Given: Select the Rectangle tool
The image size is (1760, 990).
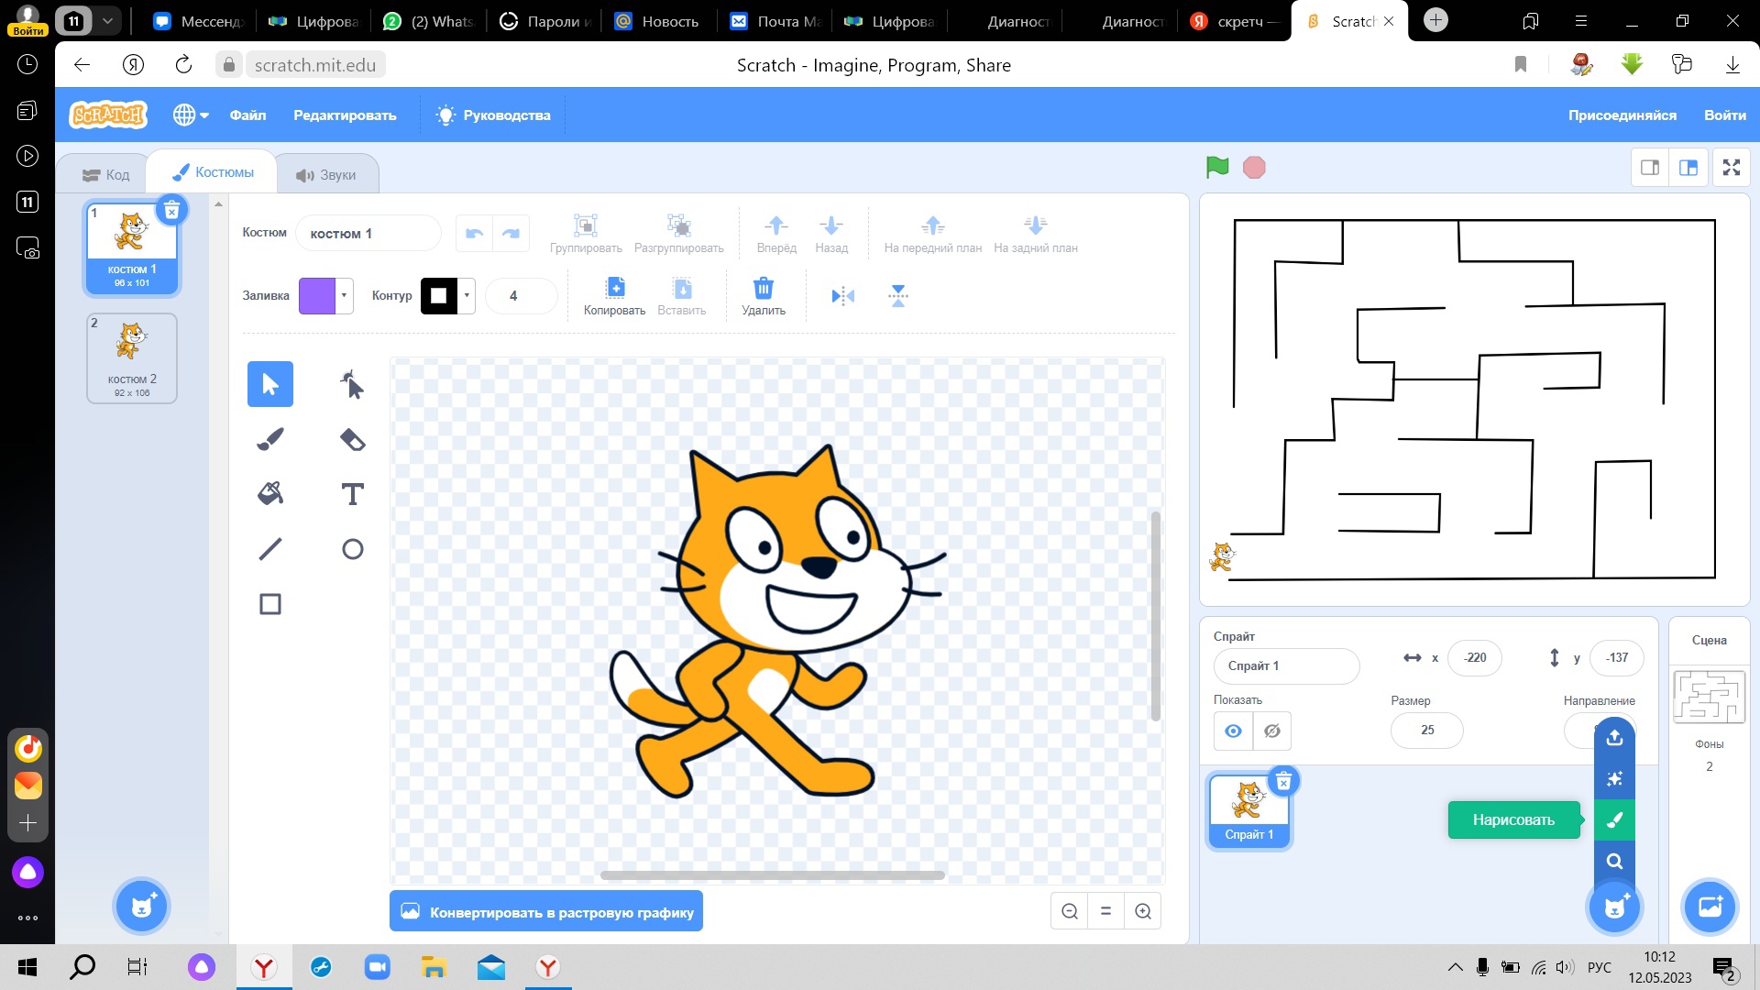Looking at the screenshot, I should click(269, 604).
